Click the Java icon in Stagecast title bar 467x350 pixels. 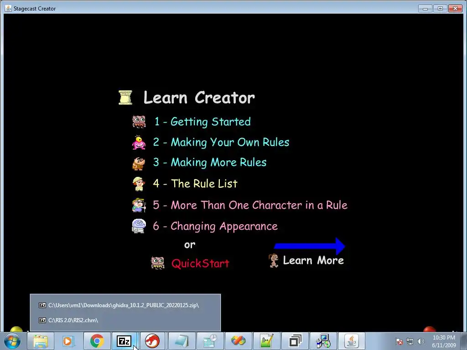point(8,8)
